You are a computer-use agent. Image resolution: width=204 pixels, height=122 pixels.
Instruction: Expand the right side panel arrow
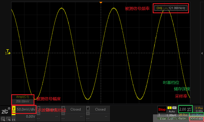point(202,53)
